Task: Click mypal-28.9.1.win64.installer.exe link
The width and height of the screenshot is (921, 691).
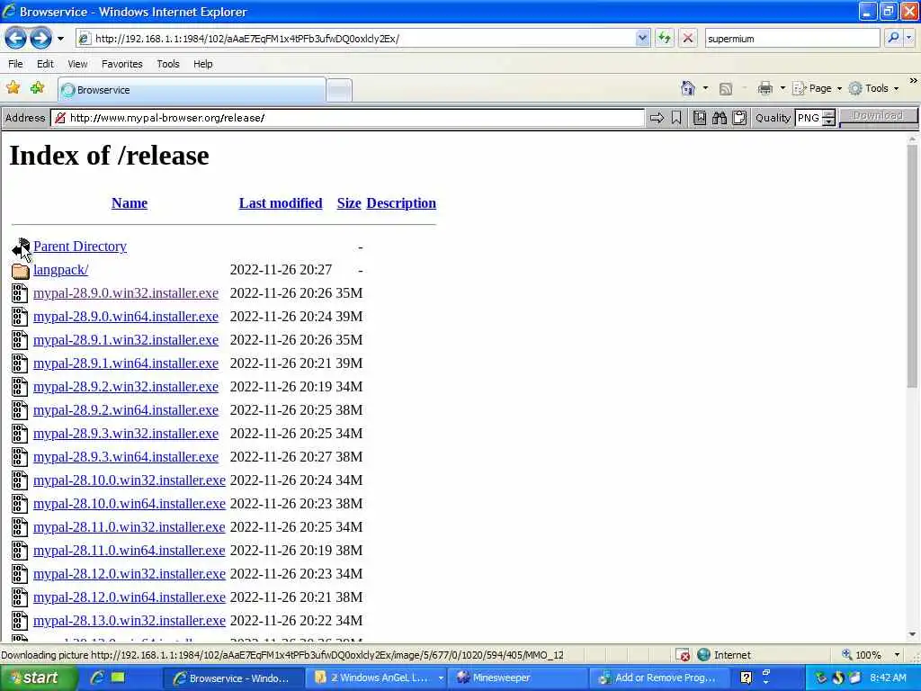Action: 126,363
